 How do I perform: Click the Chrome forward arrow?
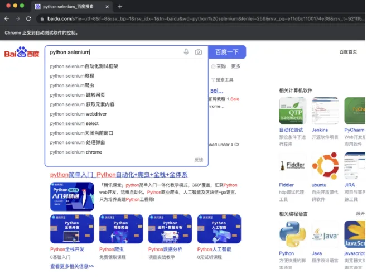click(x=18, y=18)
